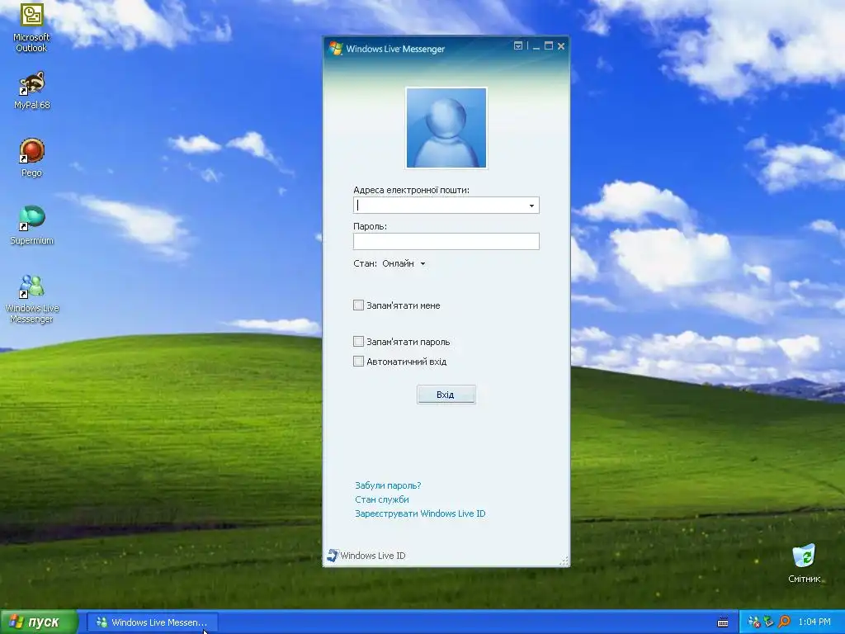Click the 1:04 PM system clock

click(x=814, y=622)
